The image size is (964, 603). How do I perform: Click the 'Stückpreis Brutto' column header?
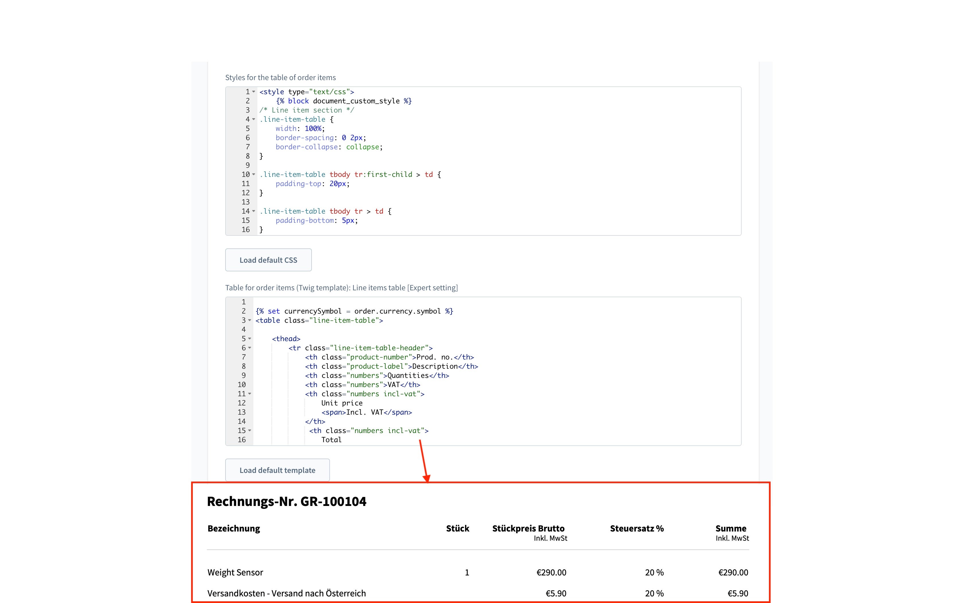pyautogui.click(x=528, y=528)
